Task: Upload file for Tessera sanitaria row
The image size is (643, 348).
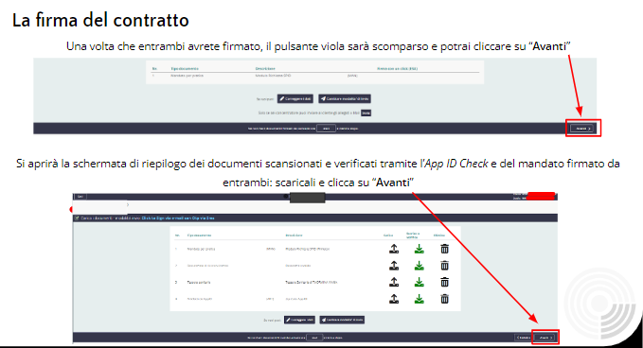Action: pyautogui.click(x=394, y=282)
